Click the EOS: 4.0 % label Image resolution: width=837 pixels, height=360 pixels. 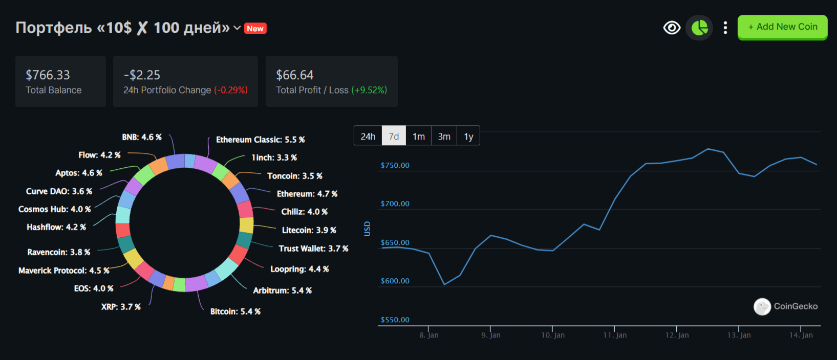click(x=94, y=288)
